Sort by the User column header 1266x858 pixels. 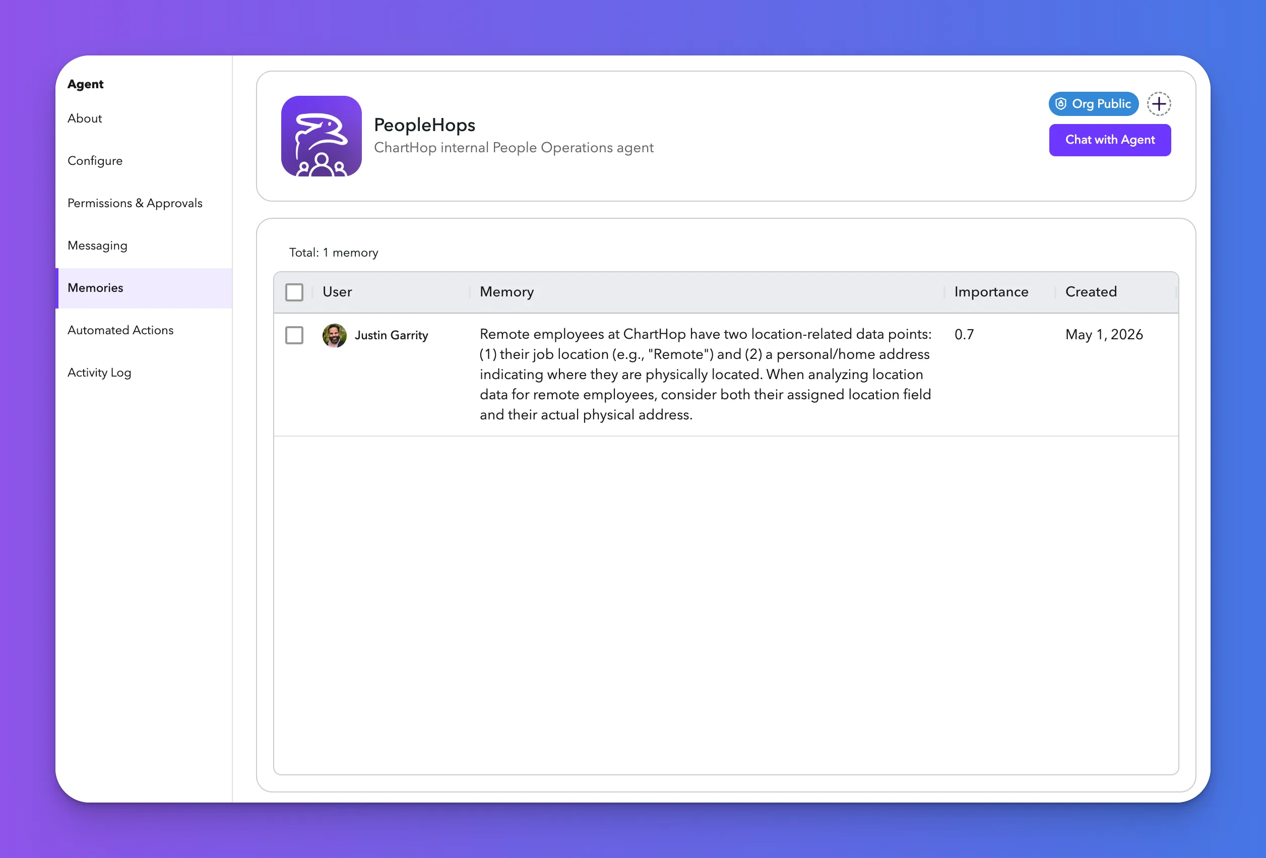point(337,292)
